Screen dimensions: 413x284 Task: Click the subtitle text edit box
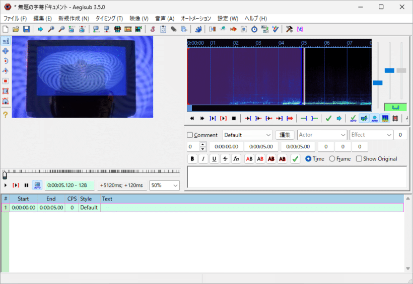point(297,177)
